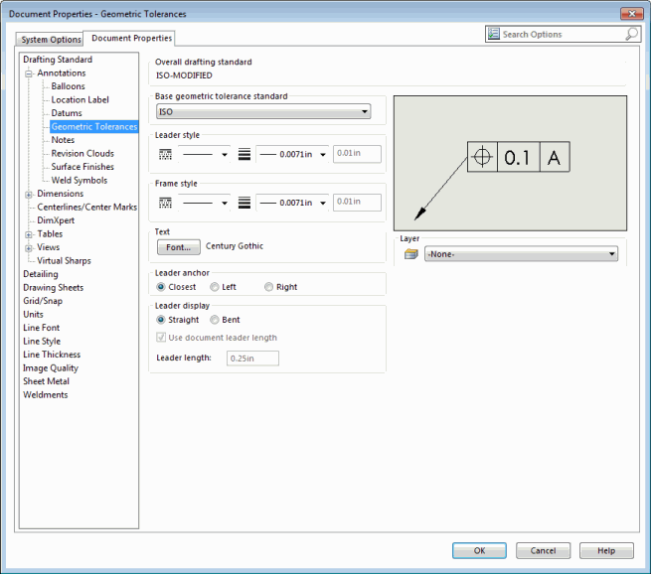Expand the Tables tree node
This screenshot has height=574, width=651.
(29, 234)
